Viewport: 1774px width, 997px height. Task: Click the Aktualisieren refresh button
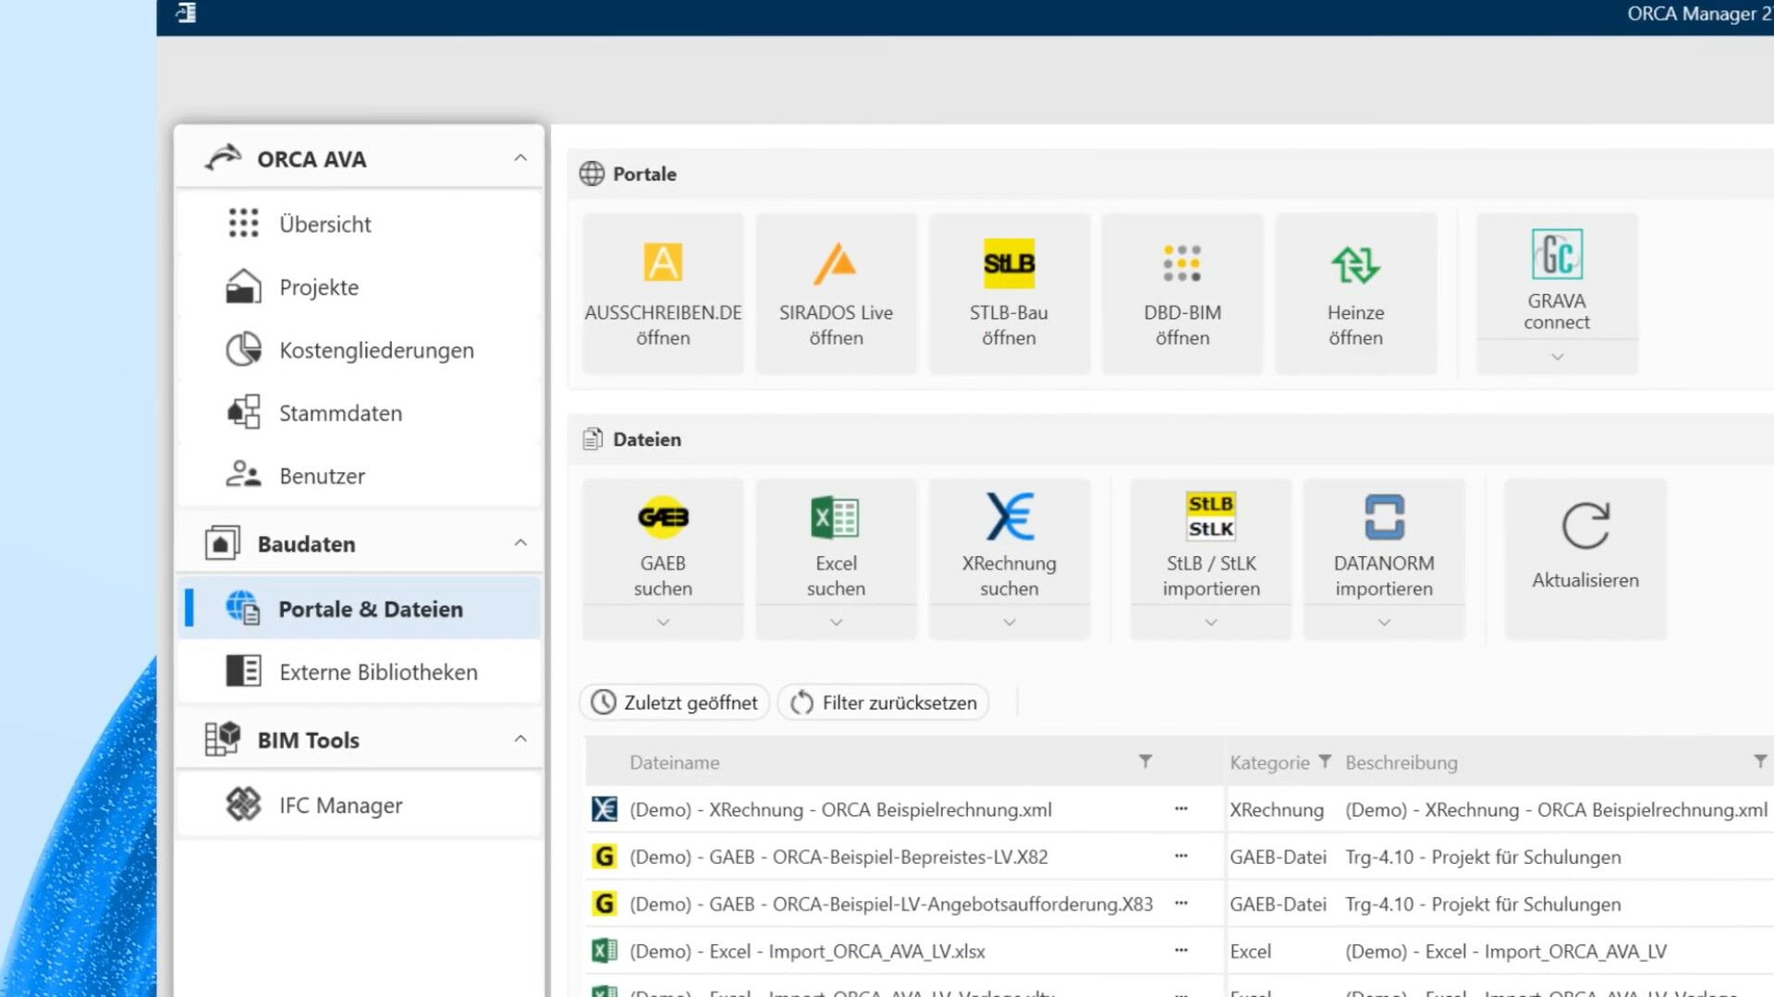point(1585,559)
